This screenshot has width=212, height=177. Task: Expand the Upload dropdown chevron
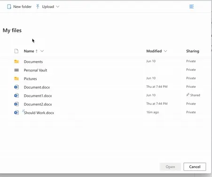[x=58, y=7]
